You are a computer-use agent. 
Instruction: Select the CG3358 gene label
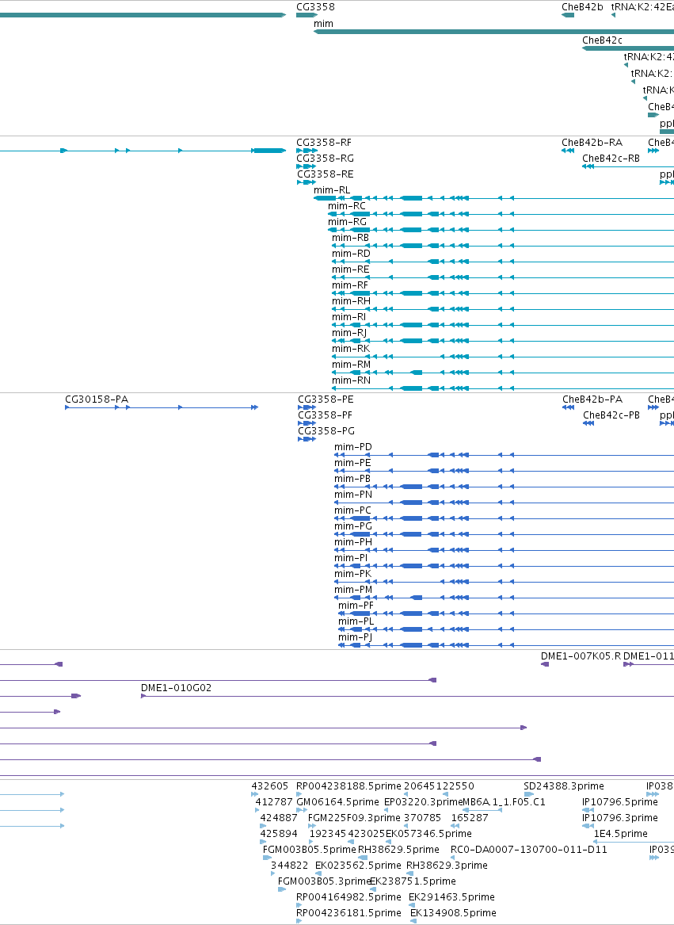click(x=315, y=7)
